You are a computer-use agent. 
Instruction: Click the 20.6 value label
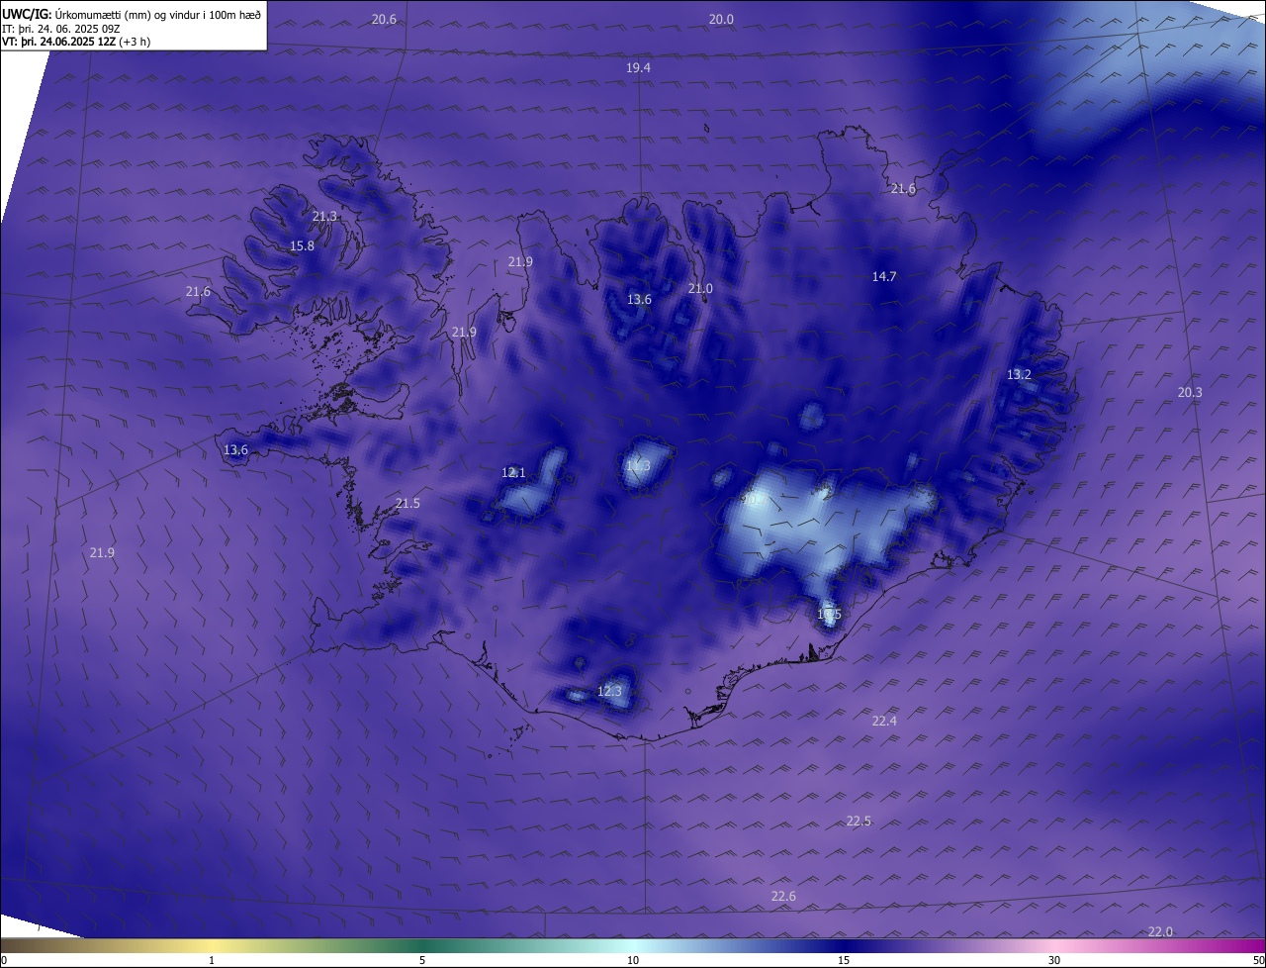click(x=384, y=20)
